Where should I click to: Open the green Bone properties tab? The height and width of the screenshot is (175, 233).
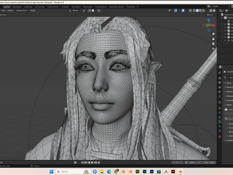click(219, 126)
